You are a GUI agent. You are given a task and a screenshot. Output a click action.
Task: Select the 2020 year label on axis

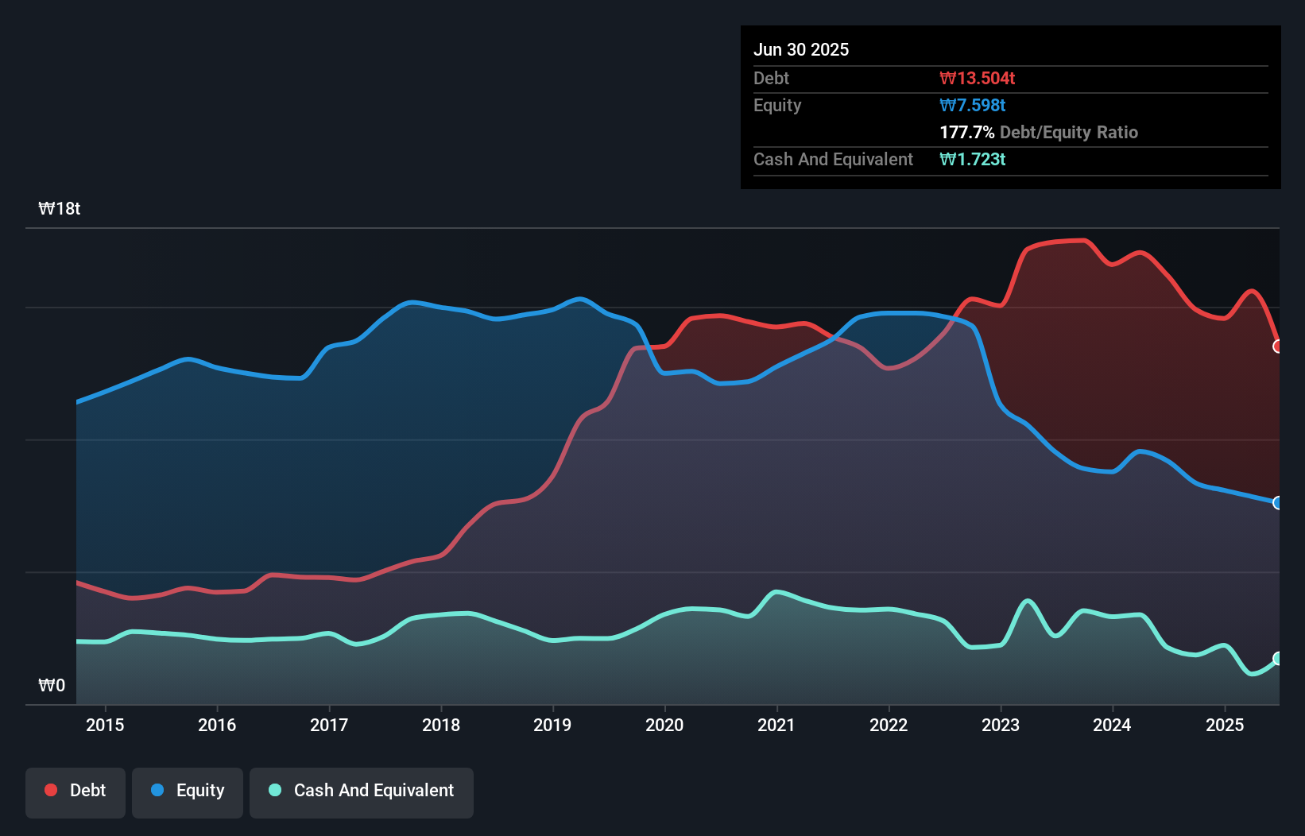click(x=665, y=725)
